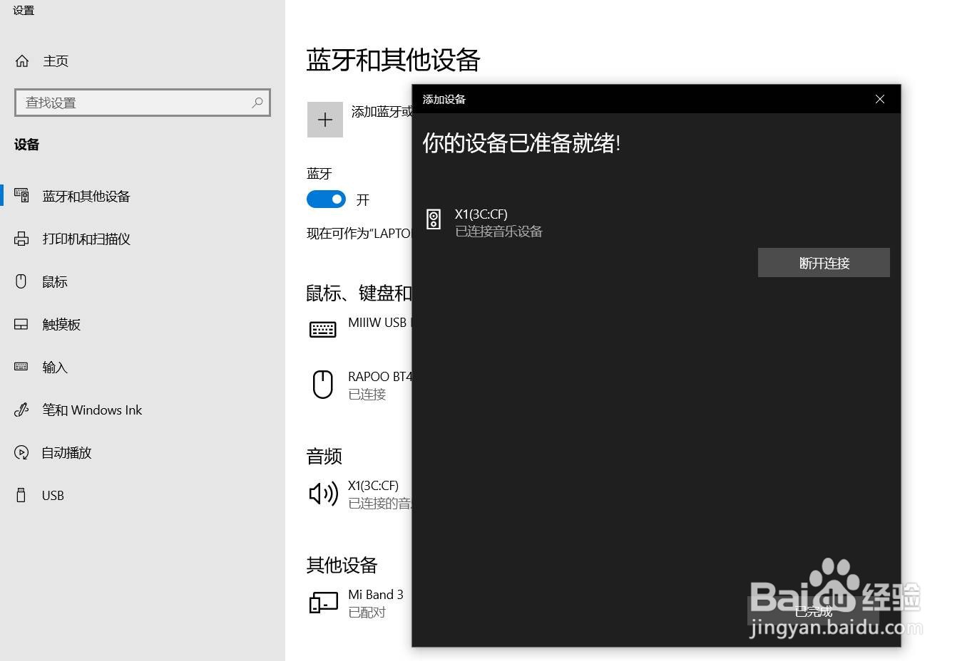Click the USB icon in the sidebar
Image resolution: width=977 pixels, height=661 pixels.
(21, 495)
